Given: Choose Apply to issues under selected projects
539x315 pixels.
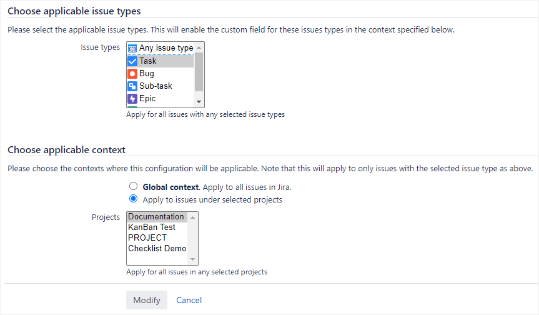Looking at the screenshot, I should (x=133, y=199).
